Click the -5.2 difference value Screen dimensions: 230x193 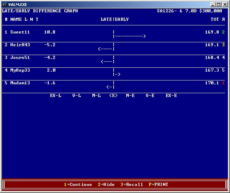coord(50,45)
